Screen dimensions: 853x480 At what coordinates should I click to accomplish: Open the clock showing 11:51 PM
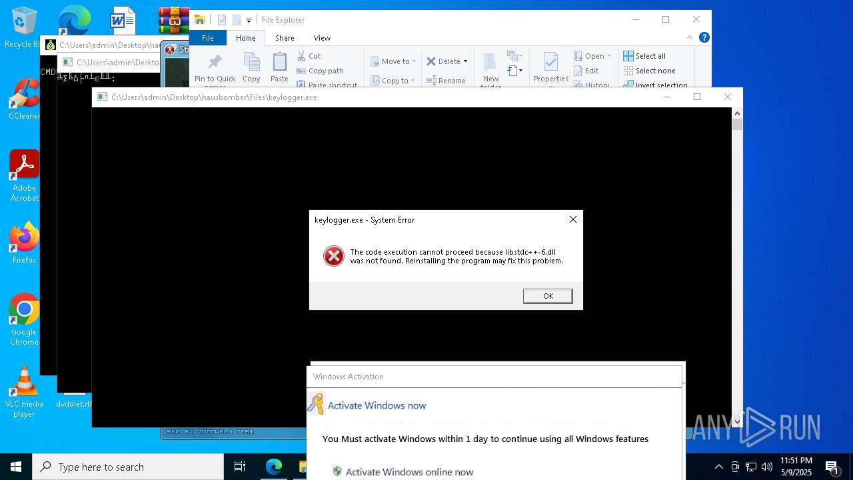(796, 467)
